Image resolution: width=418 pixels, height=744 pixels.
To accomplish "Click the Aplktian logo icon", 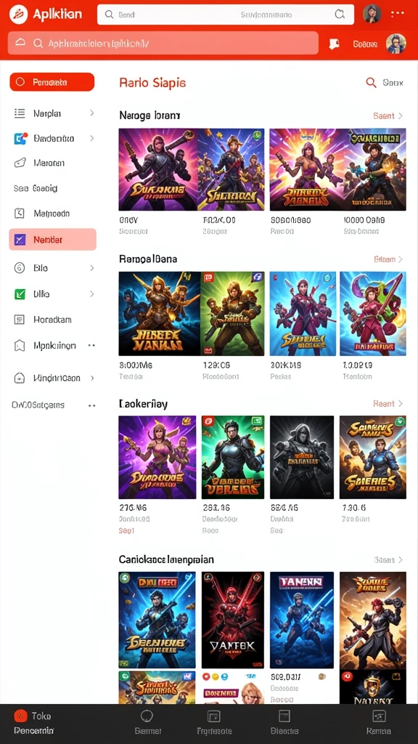I will click(x=18, y=15).
